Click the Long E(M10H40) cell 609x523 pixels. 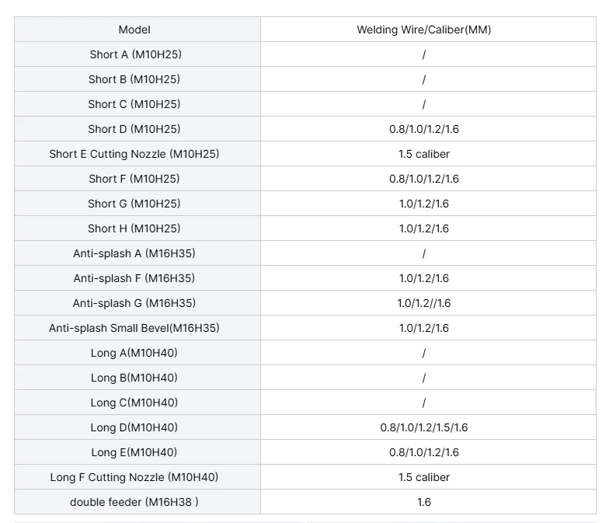(137, 452)
